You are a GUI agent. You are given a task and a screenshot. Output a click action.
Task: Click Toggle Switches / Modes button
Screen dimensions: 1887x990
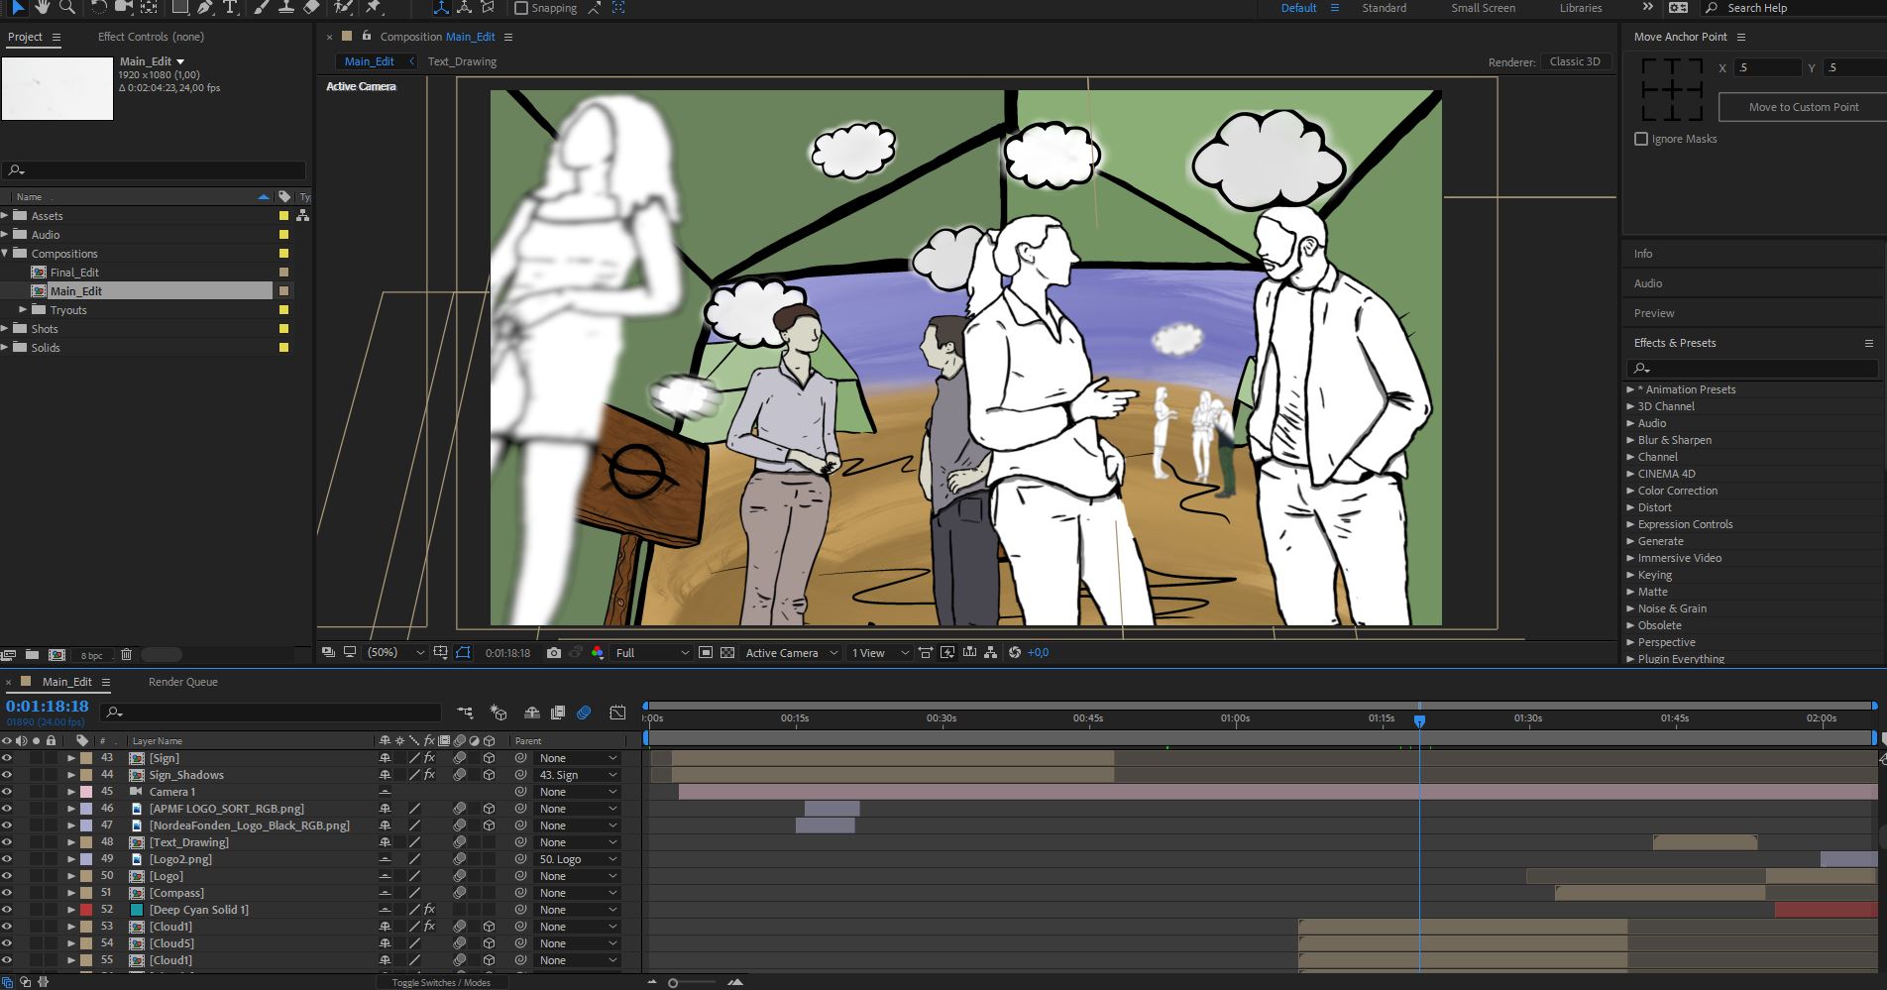click(x=441, y=982)
